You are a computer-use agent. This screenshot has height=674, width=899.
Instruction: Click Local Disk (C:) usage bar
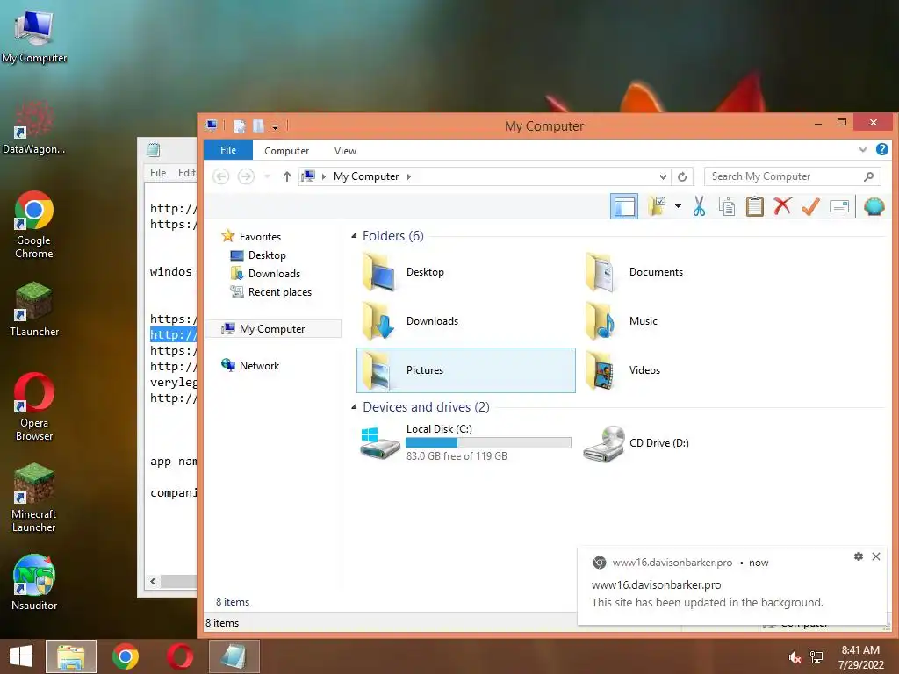click(488, 442)
